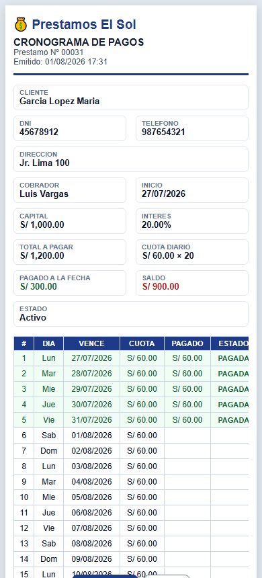Click the phone number 987654321
262x578 pixels.
coord(163,132)
